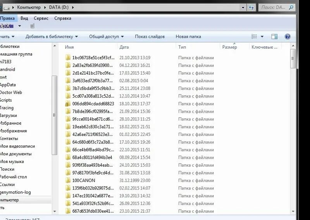Open the Справка menu
Viewport: 310px width, 220px height.
[63, 18]
